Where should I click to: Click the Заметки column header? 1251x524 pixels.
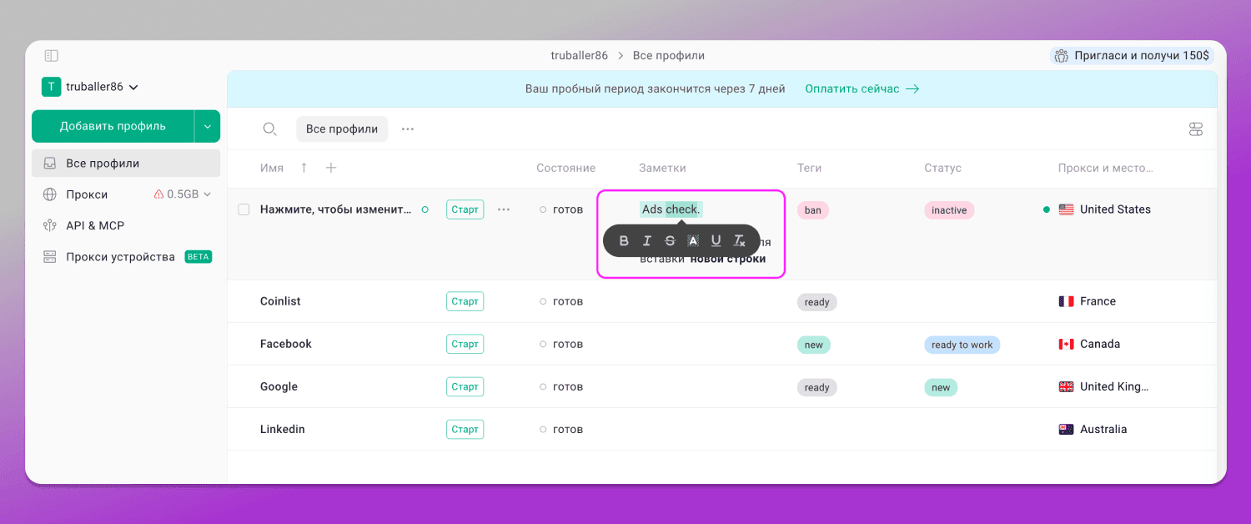(x=662, y=168)
